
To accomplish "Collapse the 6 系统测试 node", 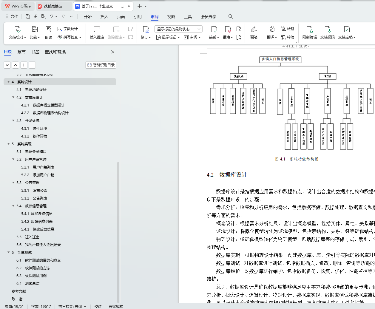I will coord(9,252).
